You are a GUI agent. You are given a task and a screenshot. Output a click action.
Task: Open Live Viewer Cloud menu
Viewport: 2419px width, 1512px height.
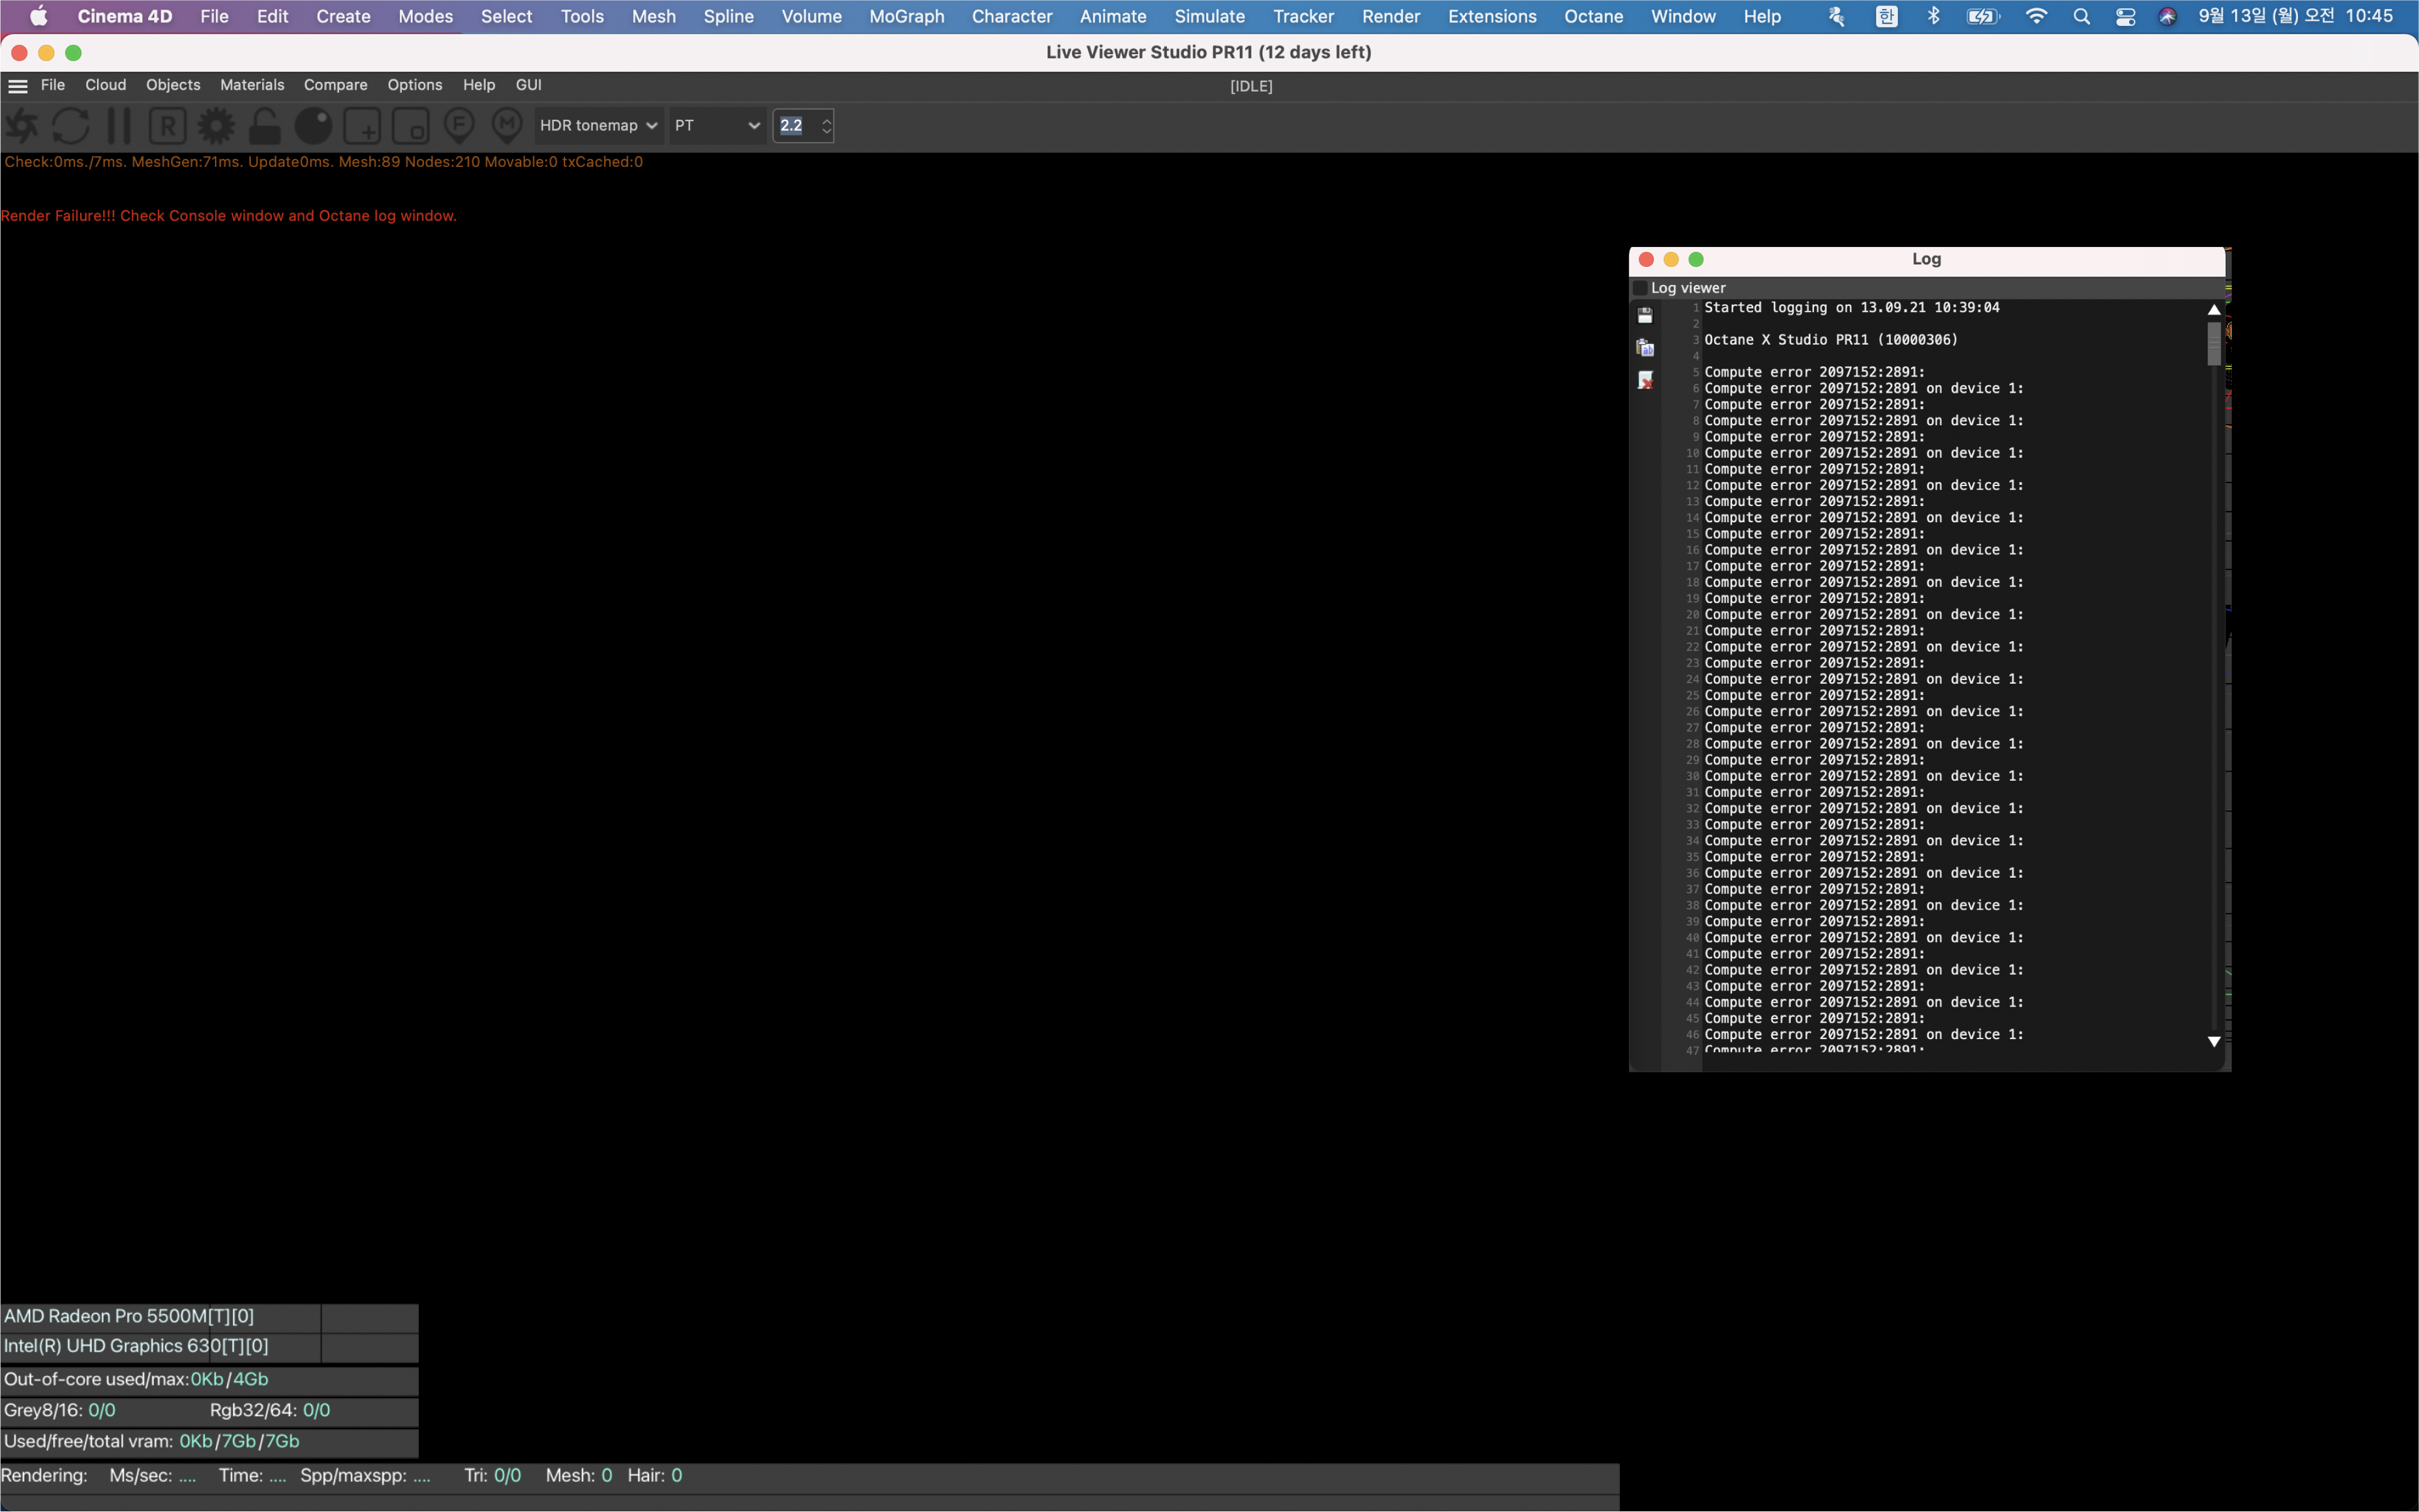pyautogui.click(x=106, y=85)
